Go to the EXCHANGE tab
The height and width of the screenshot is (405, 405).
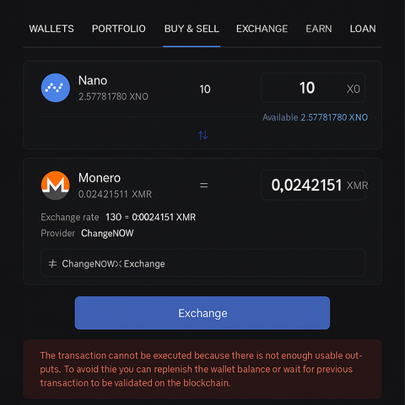(x=262, y=29)
